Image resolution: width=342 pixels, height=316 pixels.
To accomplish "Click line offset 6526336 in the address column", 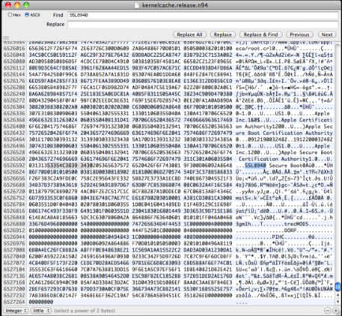I will click(x=14, y=114).
